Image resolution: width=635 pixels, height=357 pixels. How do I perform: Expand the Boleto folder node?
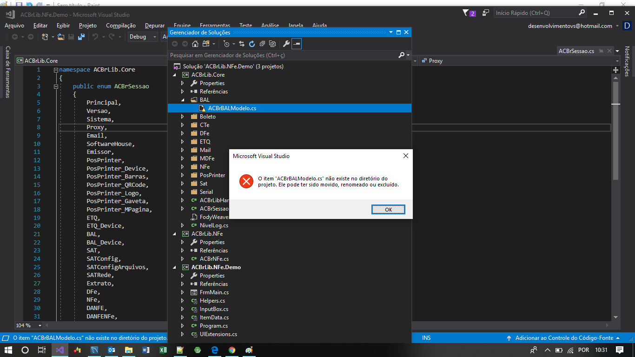click(x=183, y=117)
